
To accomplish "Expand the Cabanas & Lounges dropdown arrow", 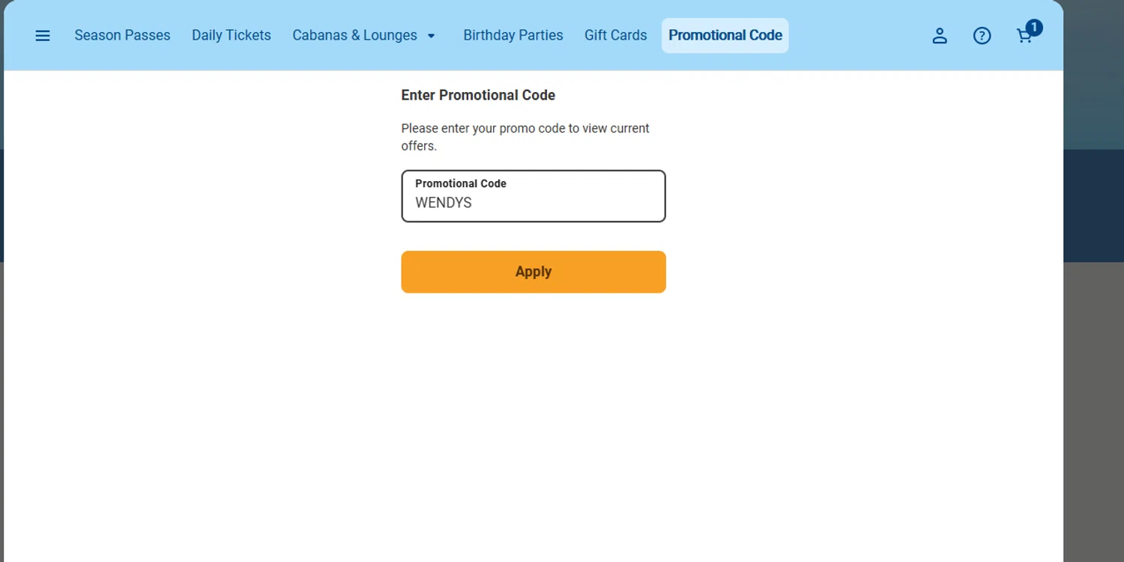I will pos(431,36).
